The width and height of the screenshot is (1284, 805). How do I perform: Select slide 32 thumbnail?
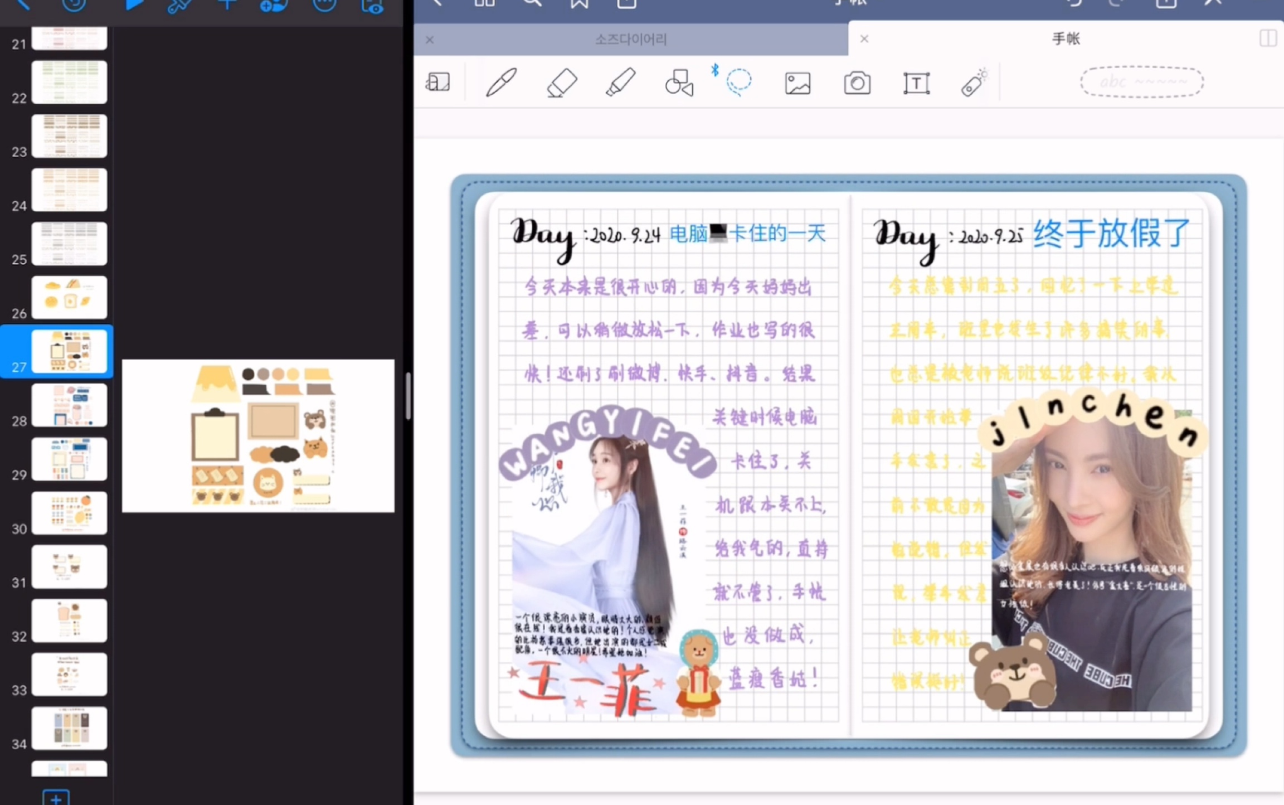69,620
